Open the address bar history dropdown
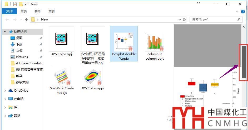Screen dimensions: 248x130 point(180,19)
